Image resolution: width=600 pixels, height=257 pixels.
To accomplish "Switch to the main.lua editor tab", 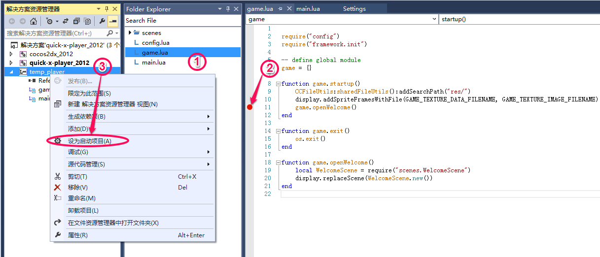I will (308, 9).
